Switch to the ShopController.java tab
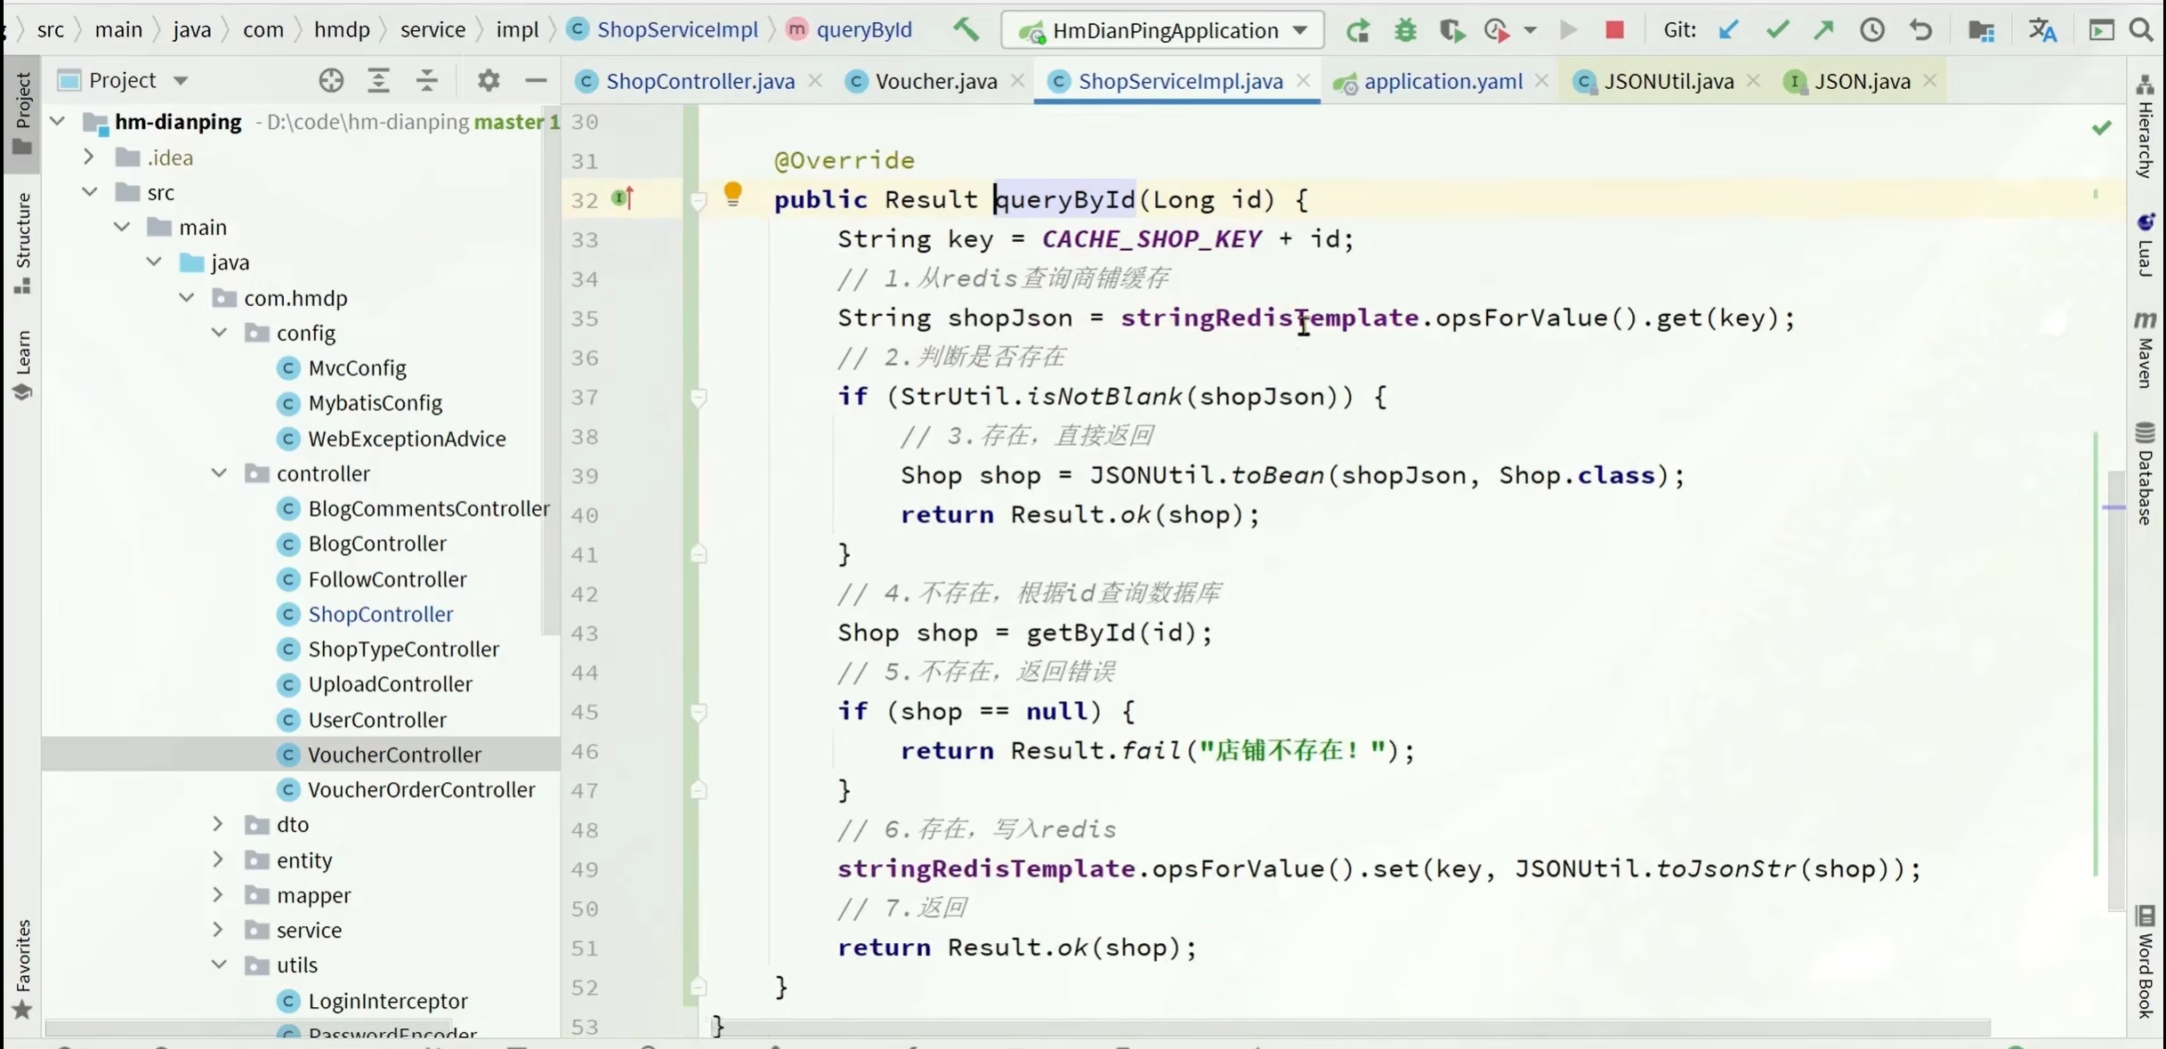Screen dimensions: 2166x1049 point(699,81)
